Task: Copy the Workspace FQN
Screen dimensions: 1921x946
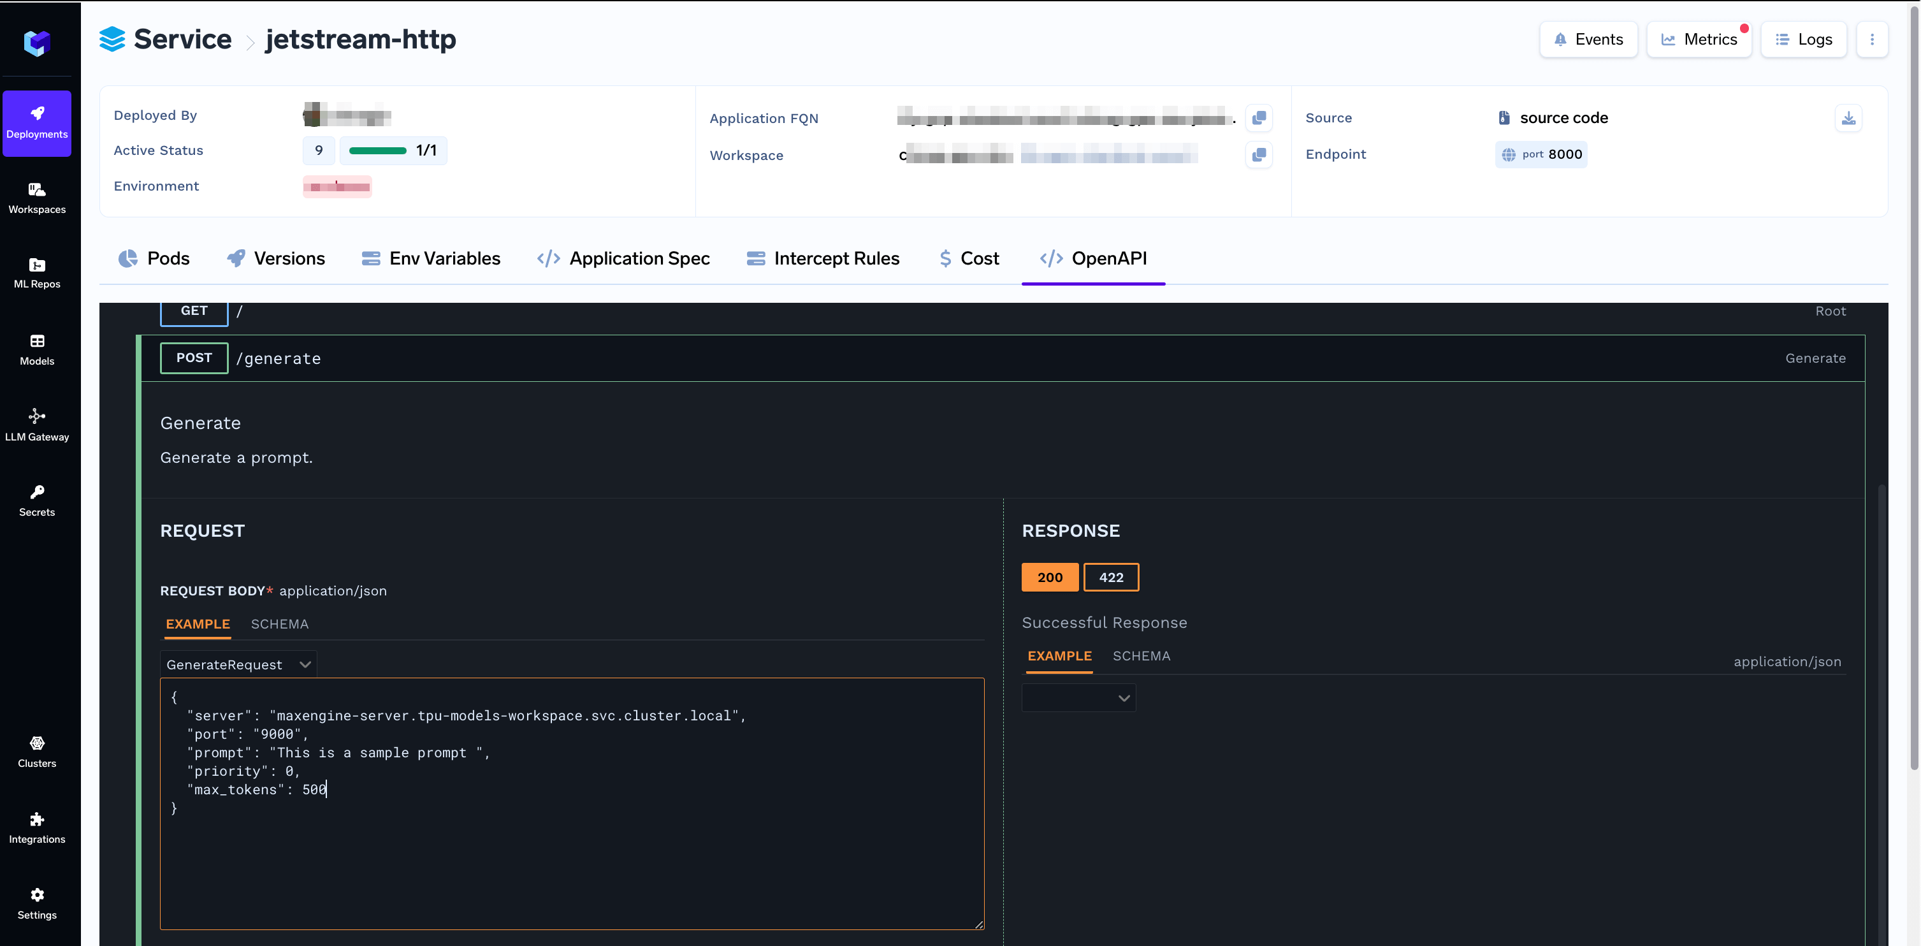Action: 1259,154
